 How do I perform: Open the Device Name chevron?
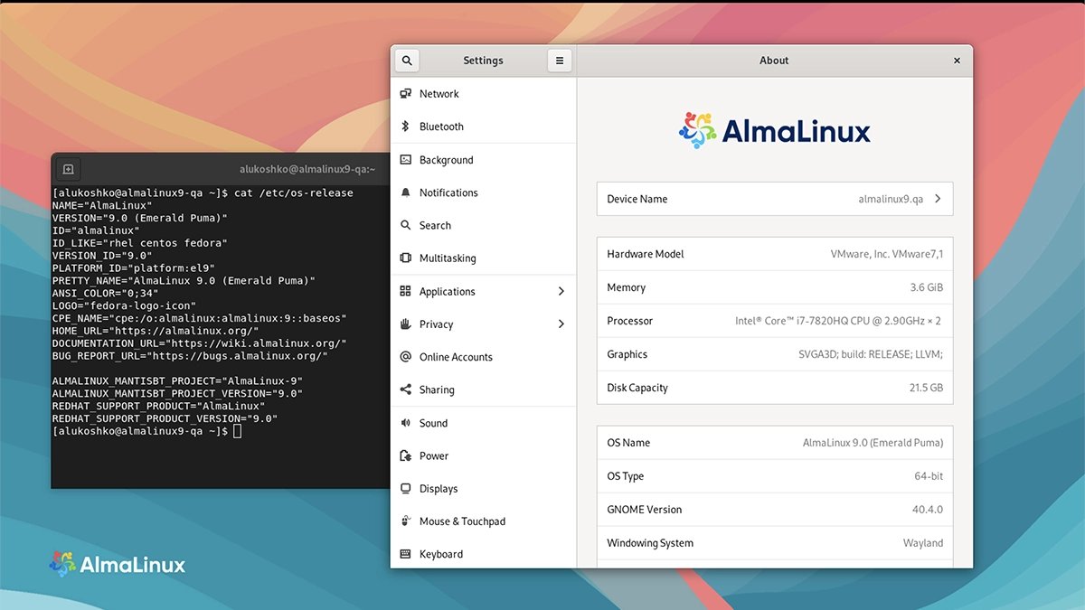(940, 198)
